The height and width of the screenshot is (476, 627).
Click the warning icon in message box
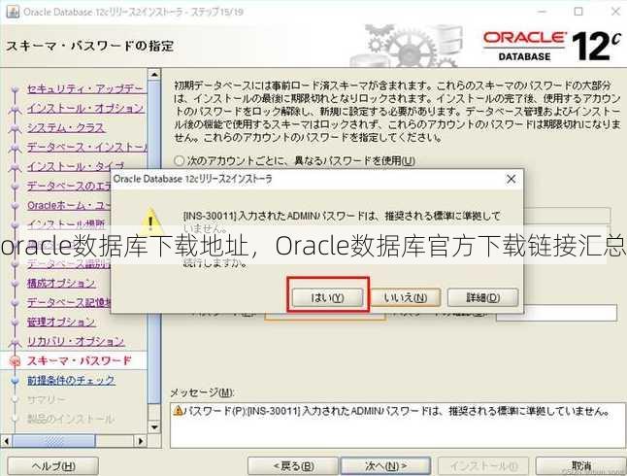178,411
